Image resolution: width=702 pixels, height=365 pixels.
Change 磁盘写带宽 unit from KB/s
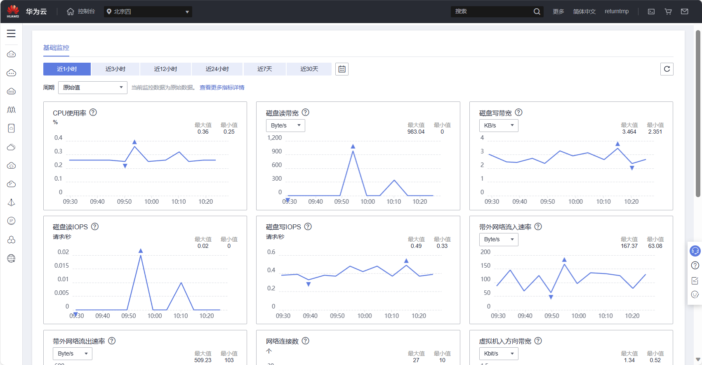499,125
